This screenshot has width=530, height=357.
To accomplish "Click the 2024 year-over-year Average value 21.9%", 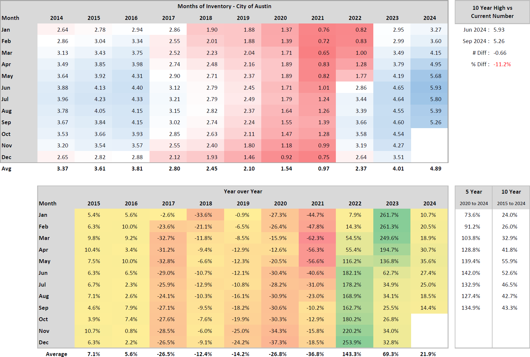I will point(428,354).
